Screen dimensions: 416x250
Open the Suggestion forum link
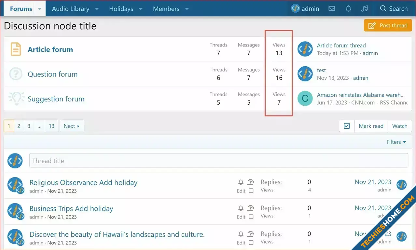(x=56, y=99)
